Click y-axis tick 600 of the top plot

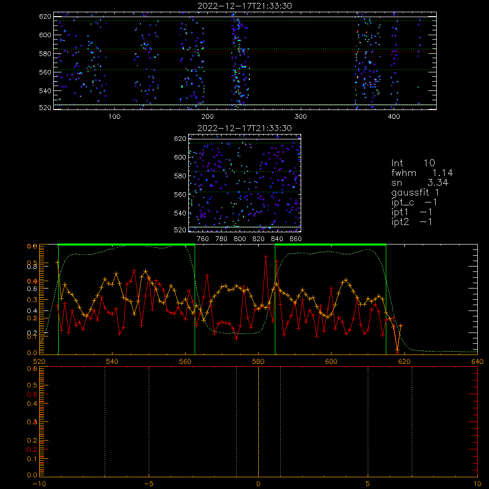[x=45, y=35]
